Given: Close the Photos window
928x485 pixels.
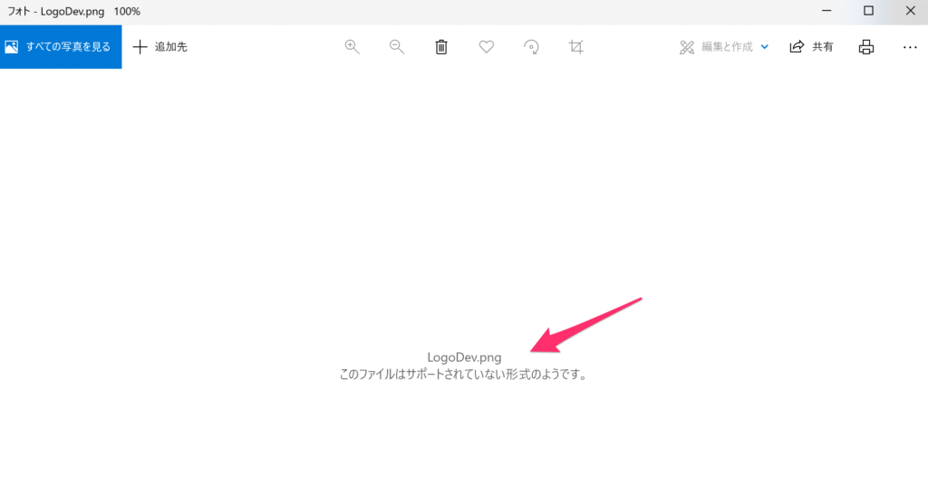Looking at the screenshot, I should pos(911,11).
